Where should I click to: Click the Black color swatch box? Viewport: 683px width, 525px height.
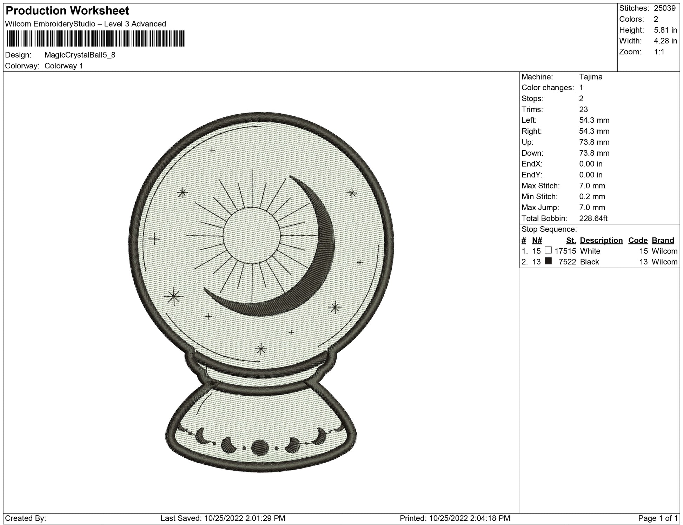[548, 261]
